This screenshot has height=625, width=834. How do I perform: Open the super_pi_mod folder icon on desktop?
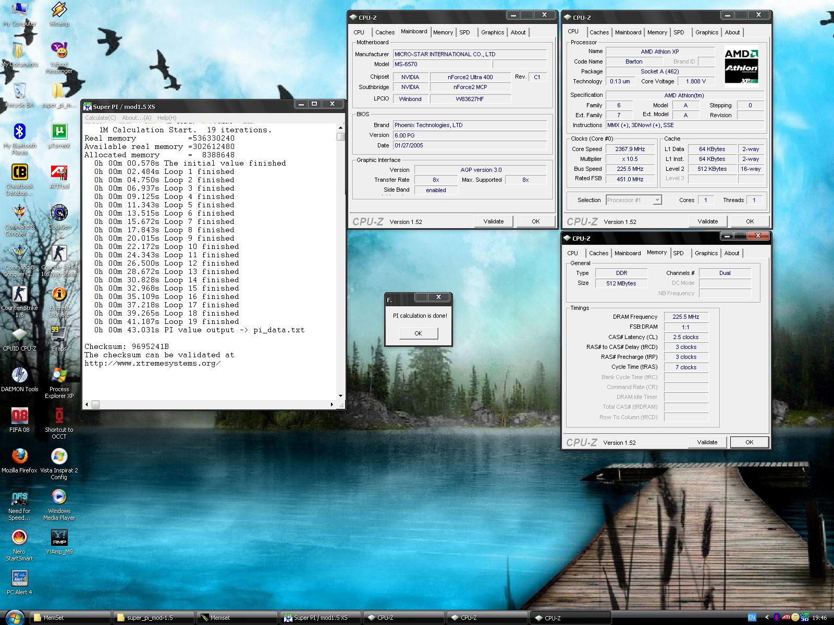tap(59, 95)
